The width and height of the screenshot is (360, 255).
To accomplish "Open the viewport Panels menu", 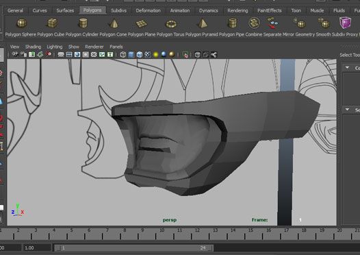I will tap(116, 47).
